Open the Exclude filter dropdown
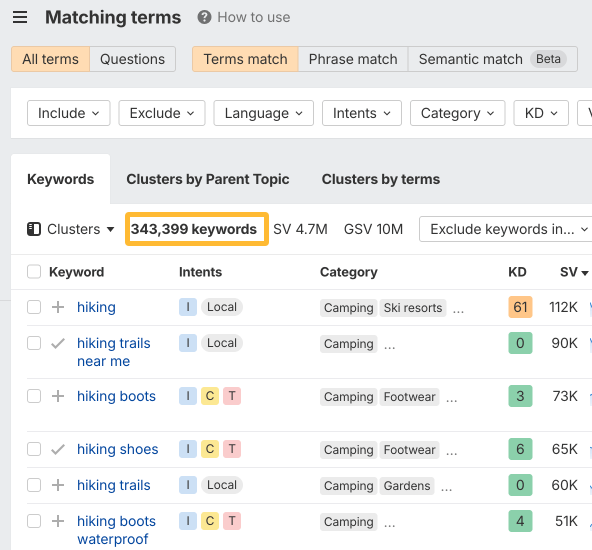Screen dimensions: 592x550 click(162, 113)
